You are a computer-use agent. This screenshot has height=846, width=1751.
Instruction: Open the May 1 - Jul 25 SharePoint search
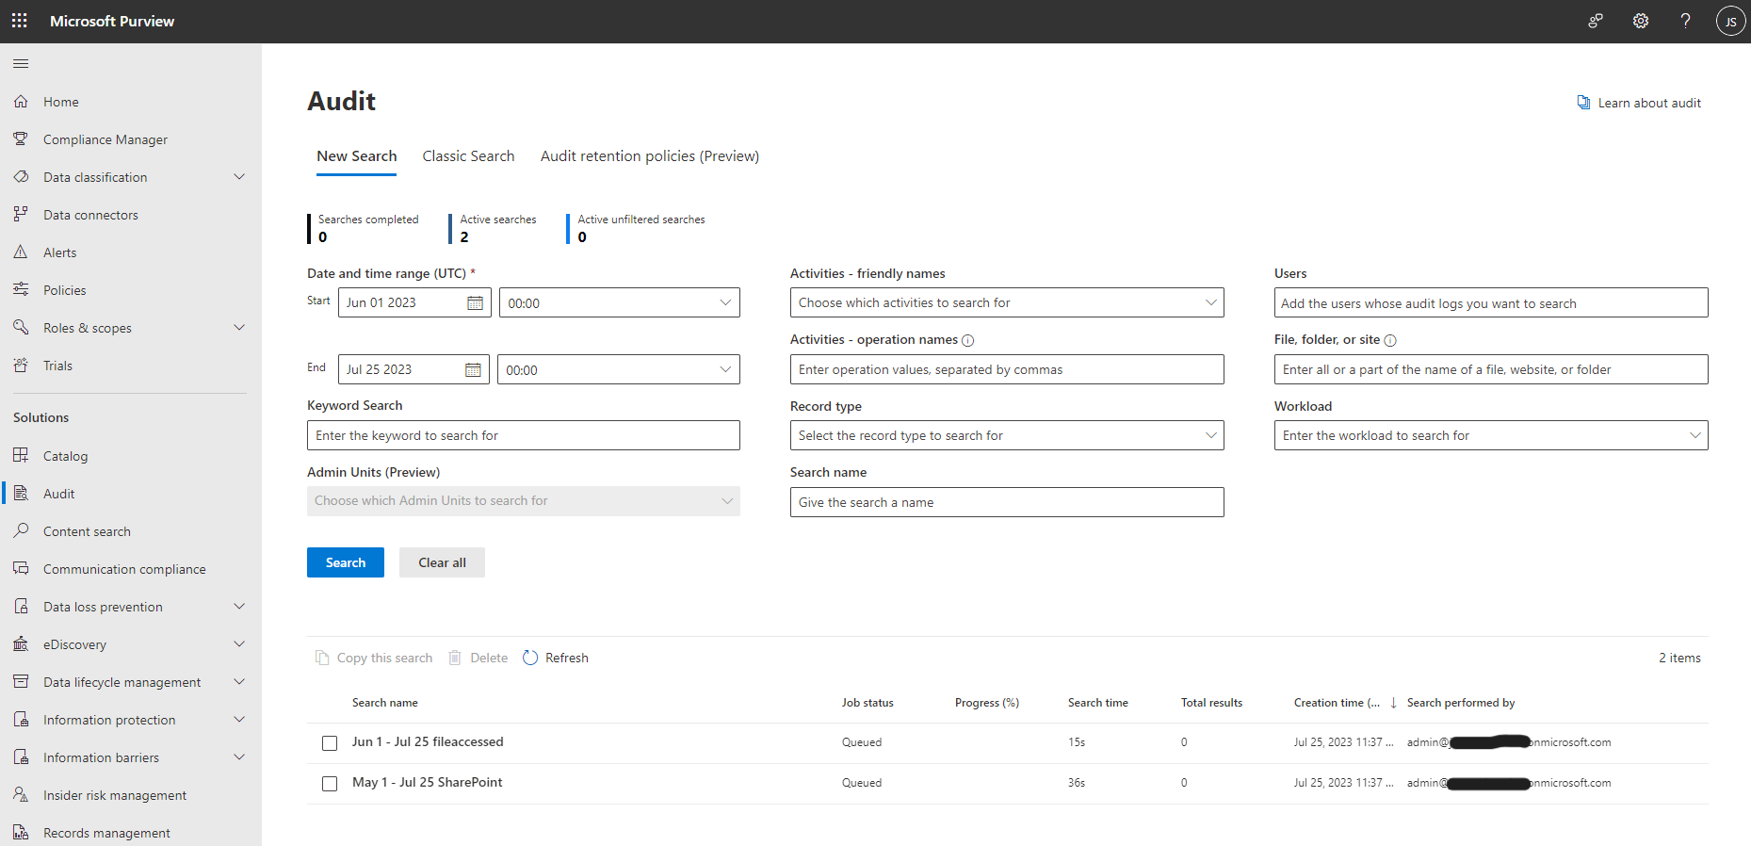[428, 782]
